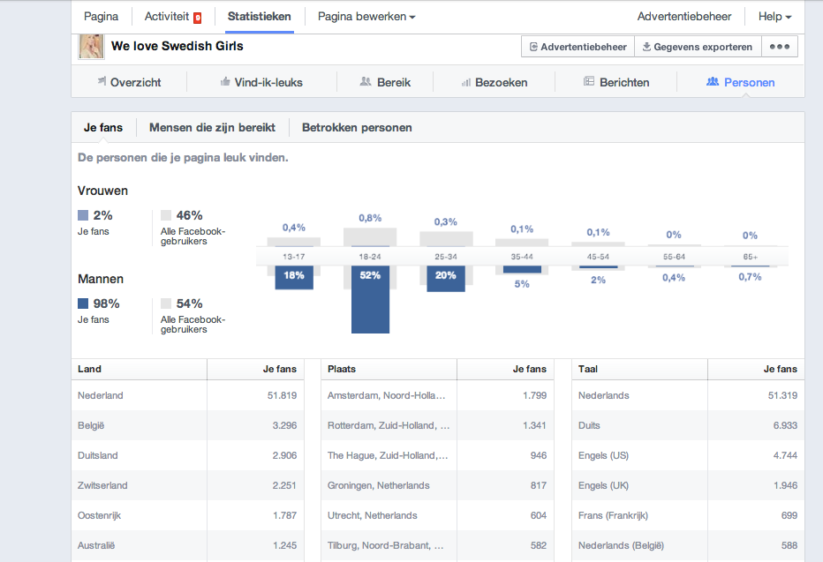The image size is (823, 562).
Task: Click the red Activiteit notification badge
Action: tap(197, 18)
